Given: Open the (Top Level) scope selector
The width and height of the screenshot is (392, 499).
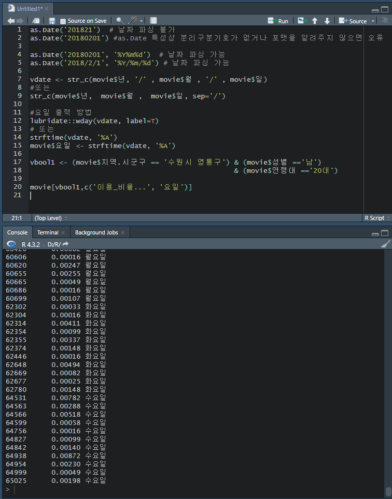Looking at the screenshot, I should click(51, 218).
